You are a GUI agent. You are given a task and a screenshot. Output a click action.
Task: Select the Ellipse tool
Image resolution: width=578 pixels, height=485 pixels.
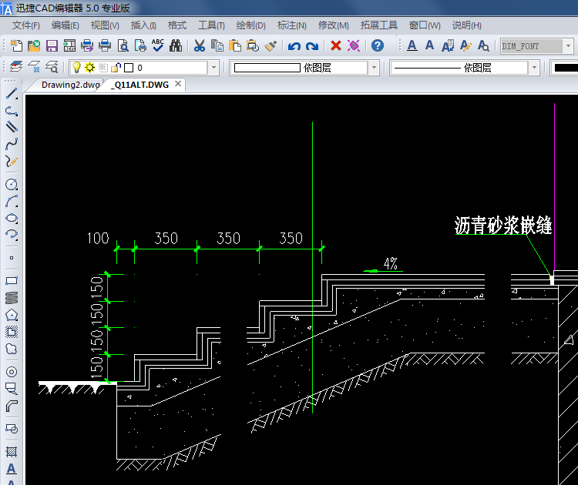[12, 218]
